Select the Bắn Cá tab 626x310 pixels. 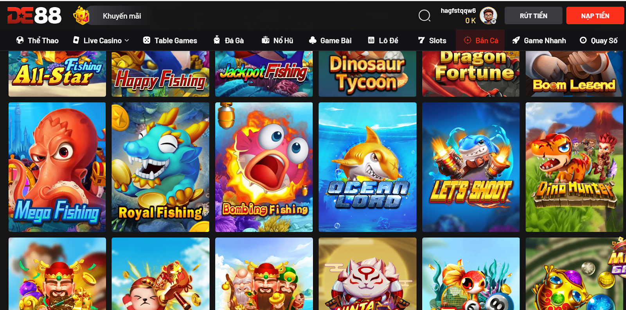481,40
